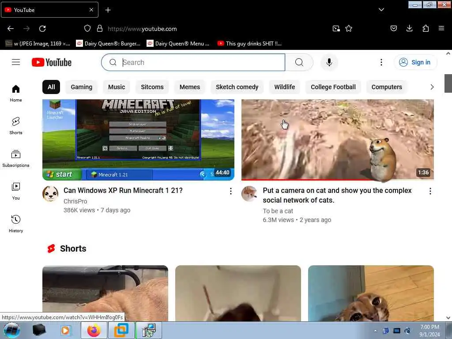Go to Home in sidebar

tap(16, 94)
